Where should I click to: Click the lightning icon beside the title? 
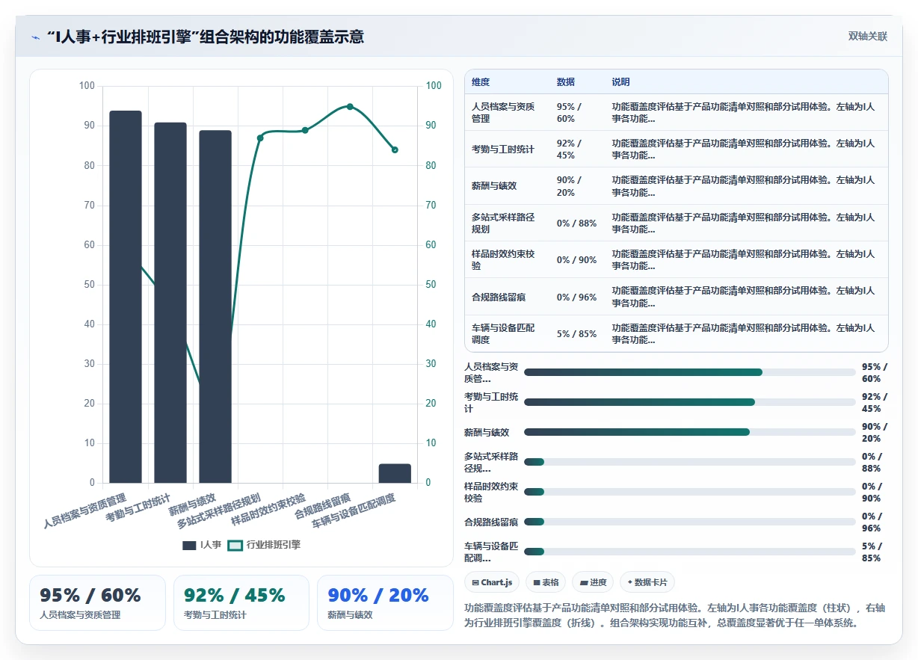point(35,37)
